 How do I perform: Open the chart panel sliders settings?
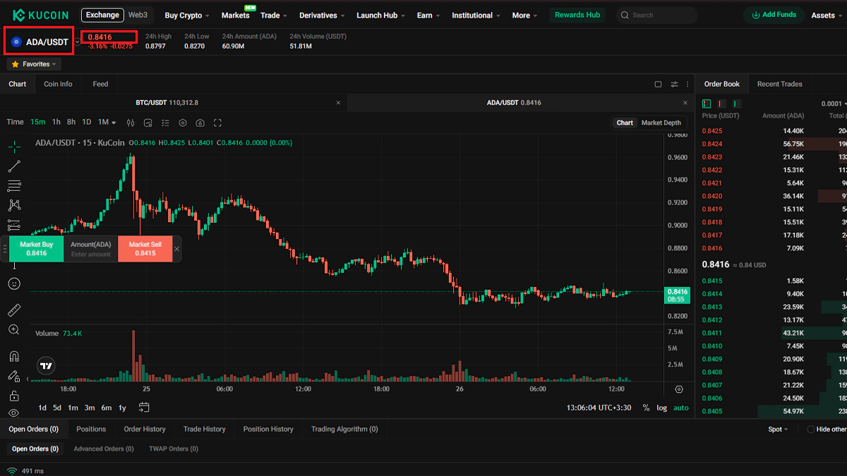pyautogui.click(x=674, y=85)
